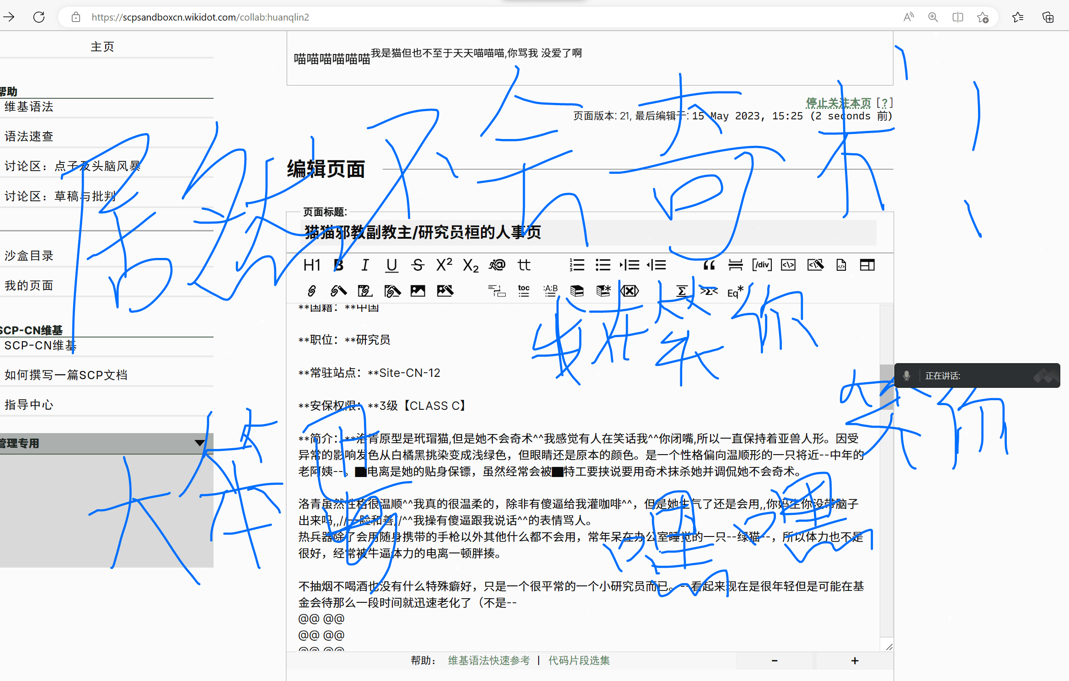1069x681 pixels.
Task: Insert numbered list from toolbar
Action: (577, 265)
